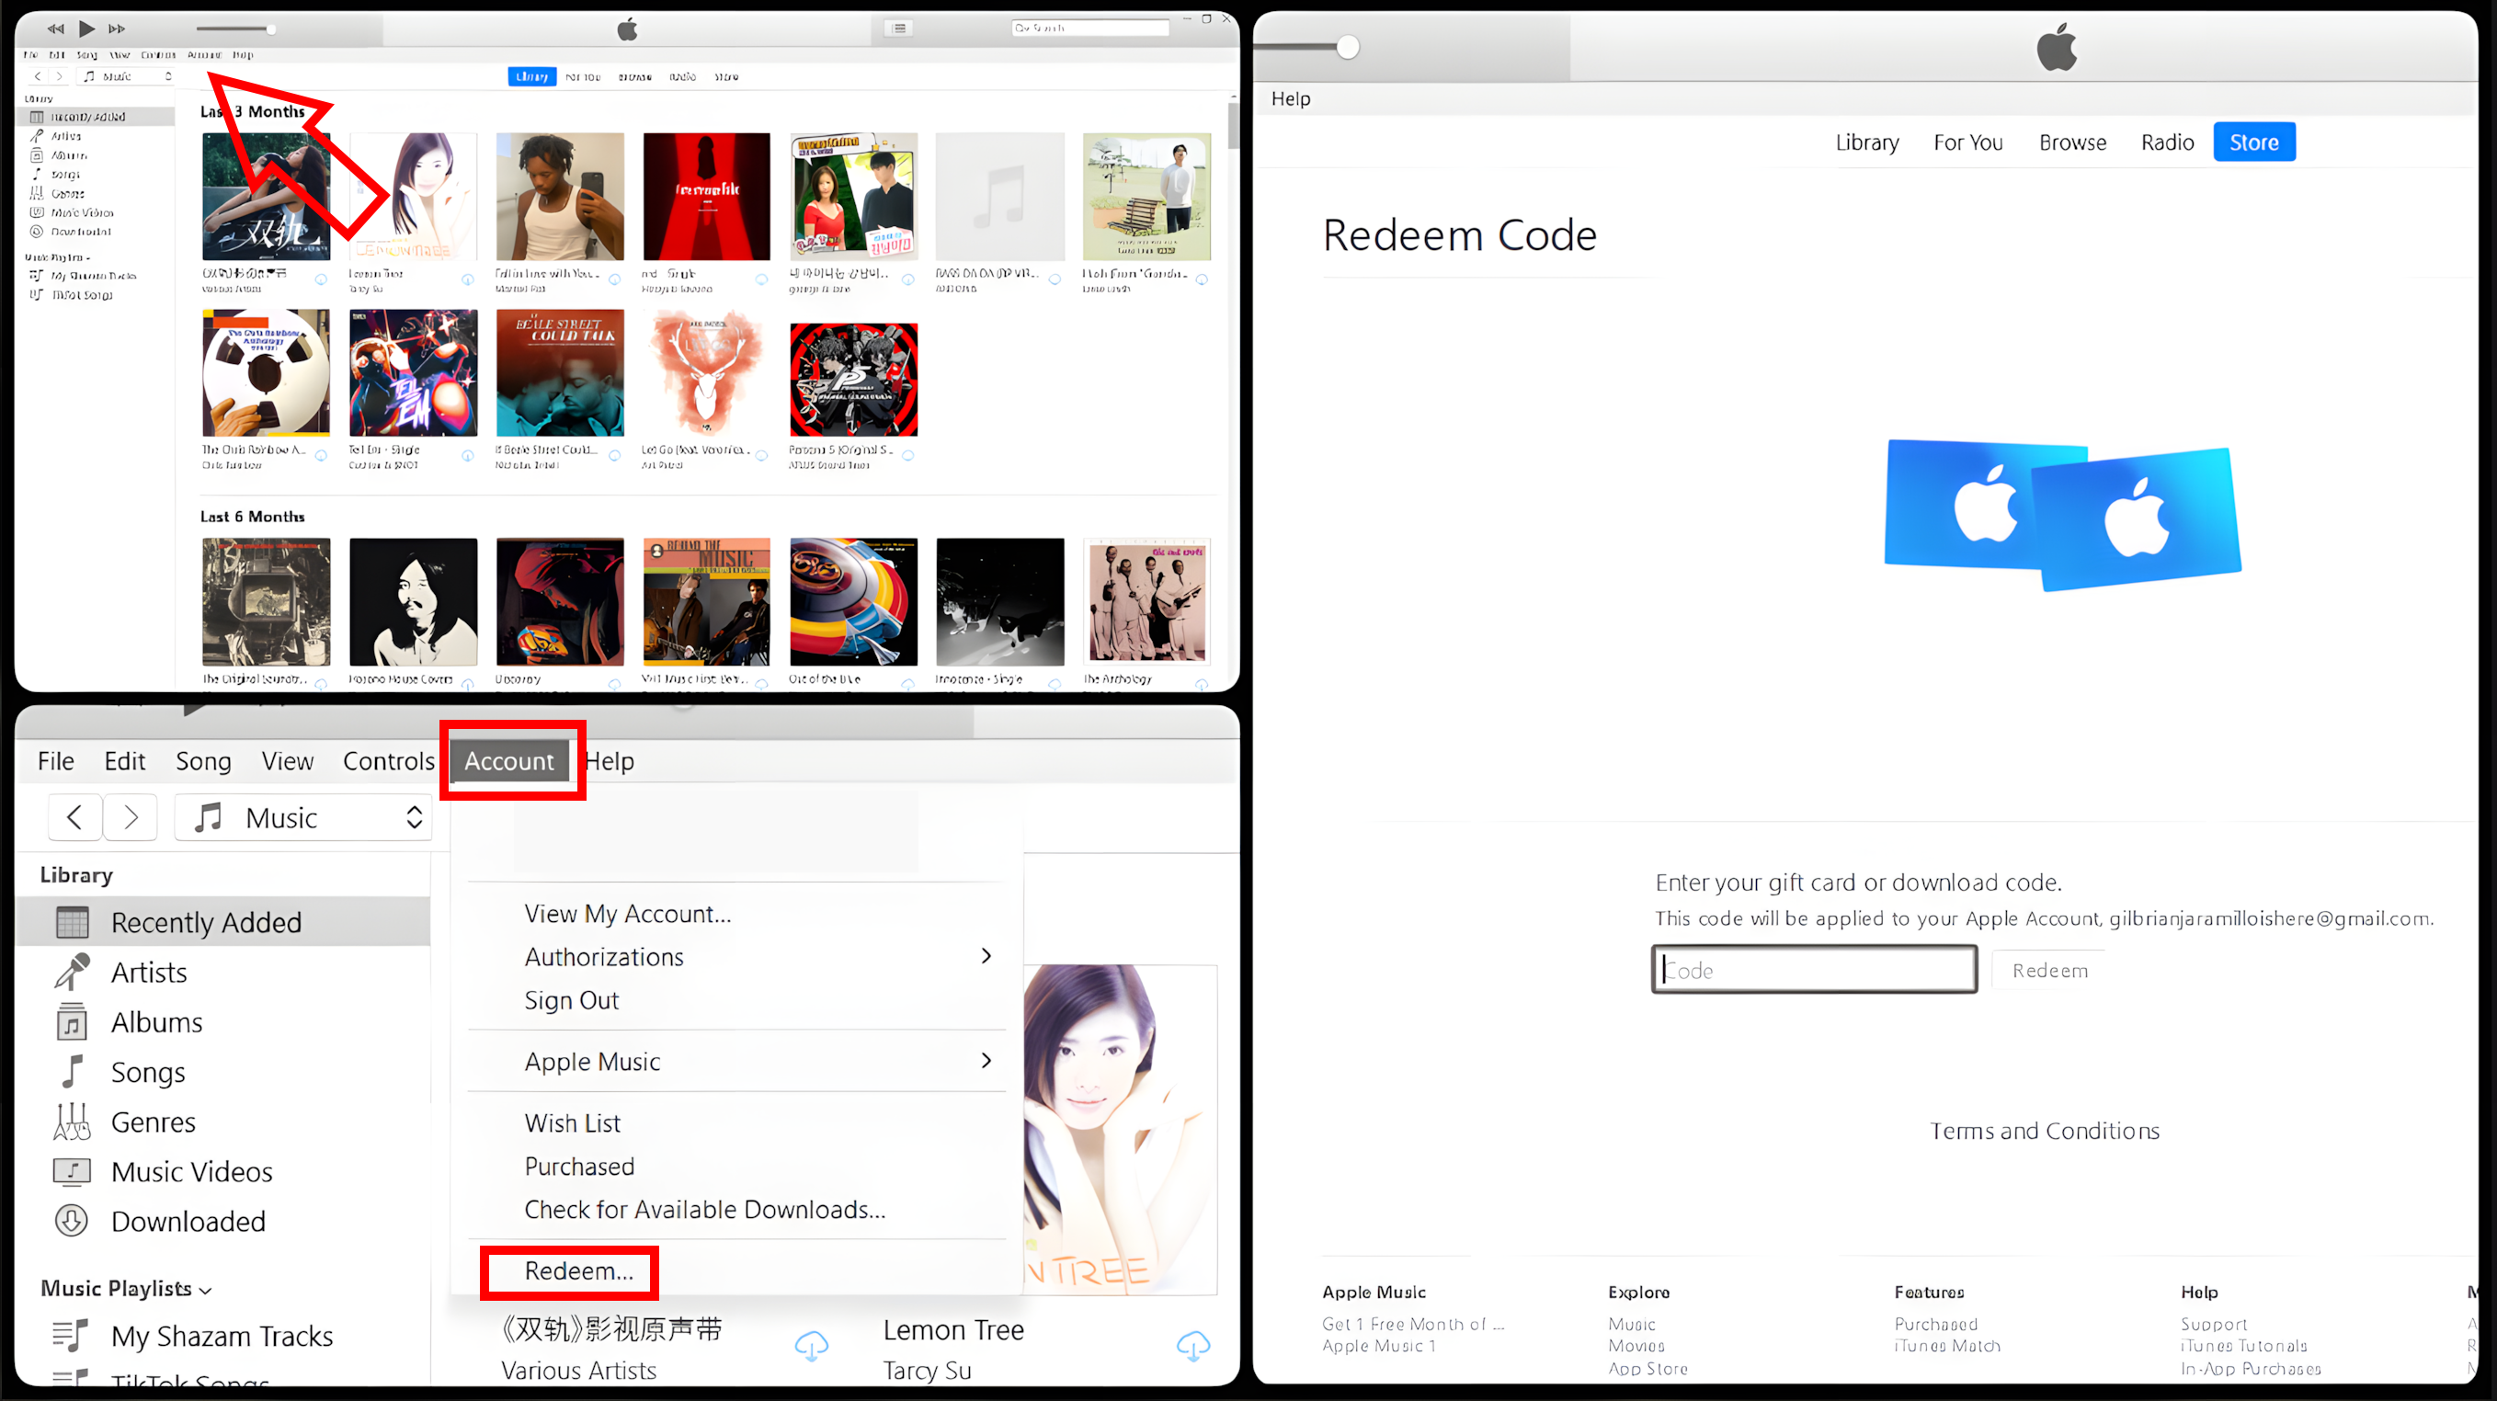This screenshot has height=1401, width=2497.
Task: Click the next track (fast-forward) button
Action: click(118, 29)
